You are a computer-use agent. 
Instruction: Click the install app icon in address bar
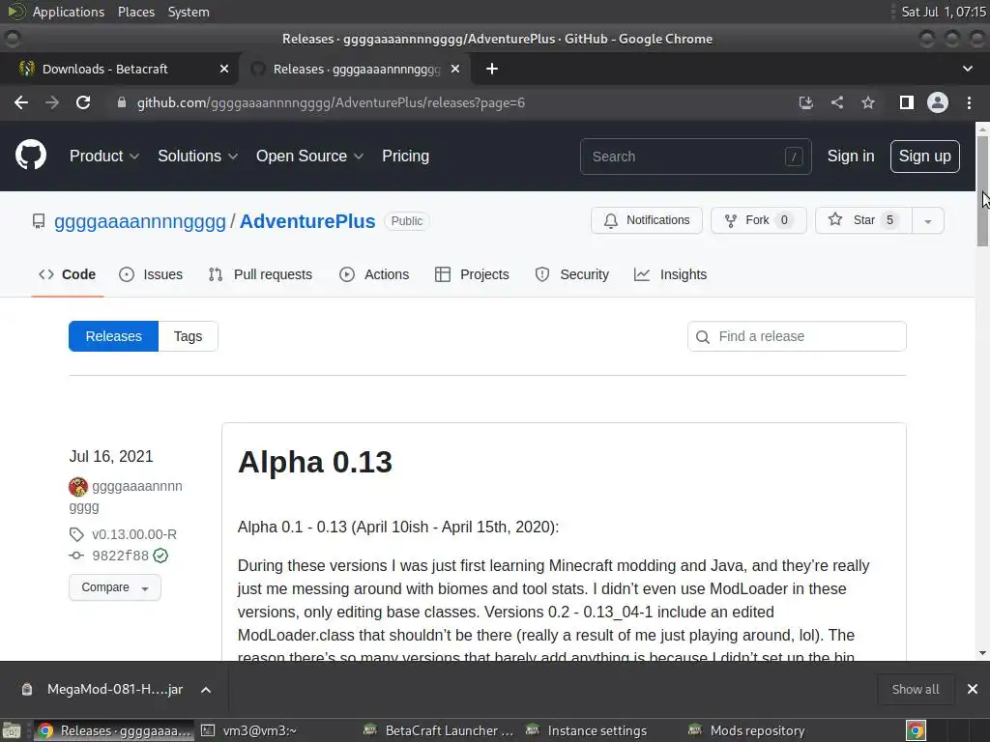pos(805,102)
